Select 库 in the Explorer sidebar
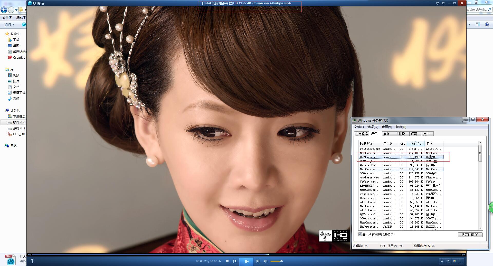This screenshot has width=493, height=266. click(10, 69)
